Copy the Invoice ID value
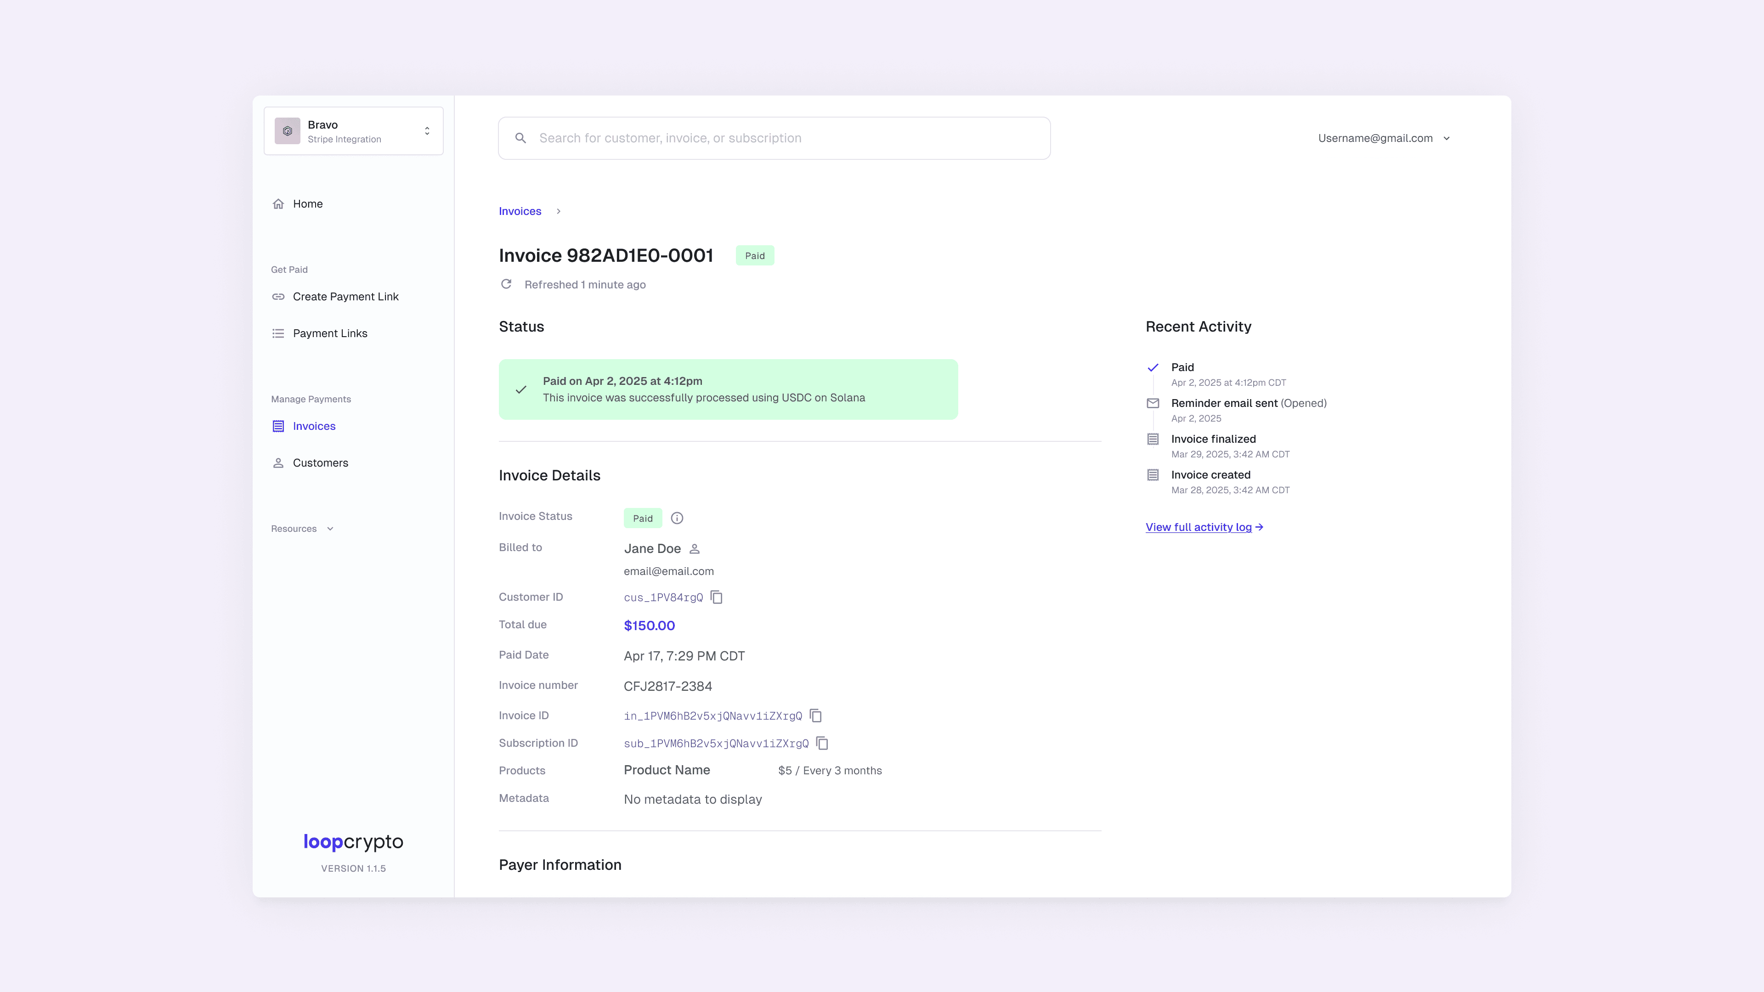This screenshot has height=992, width=1764. [815, 716]
